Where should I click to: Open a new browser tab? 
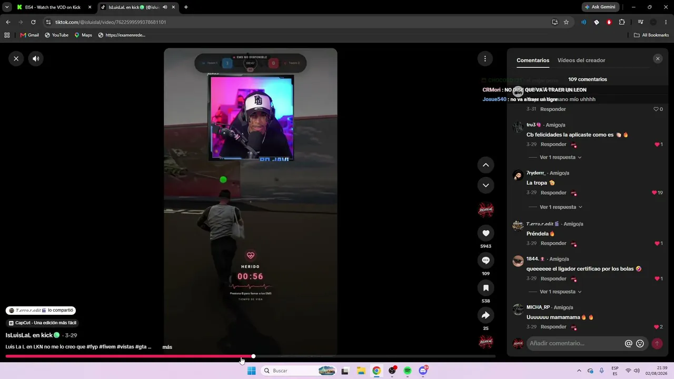point(186,7)
